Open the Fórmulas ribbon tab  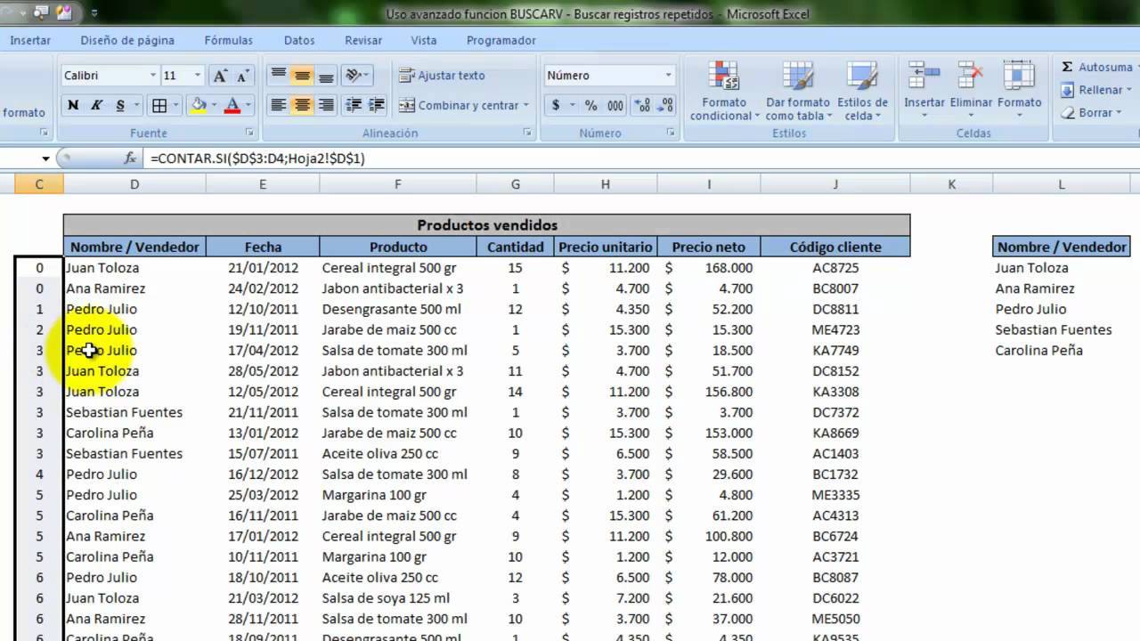click(x=228, y=40)
